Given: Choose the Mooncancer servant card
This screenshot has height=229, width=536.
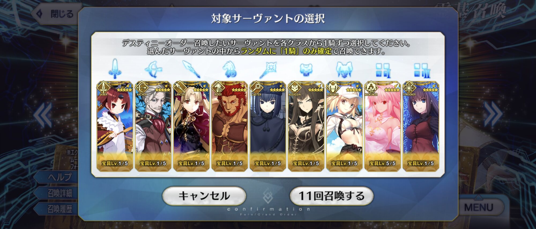Looking at the screenshot, I should pos(383,126).
